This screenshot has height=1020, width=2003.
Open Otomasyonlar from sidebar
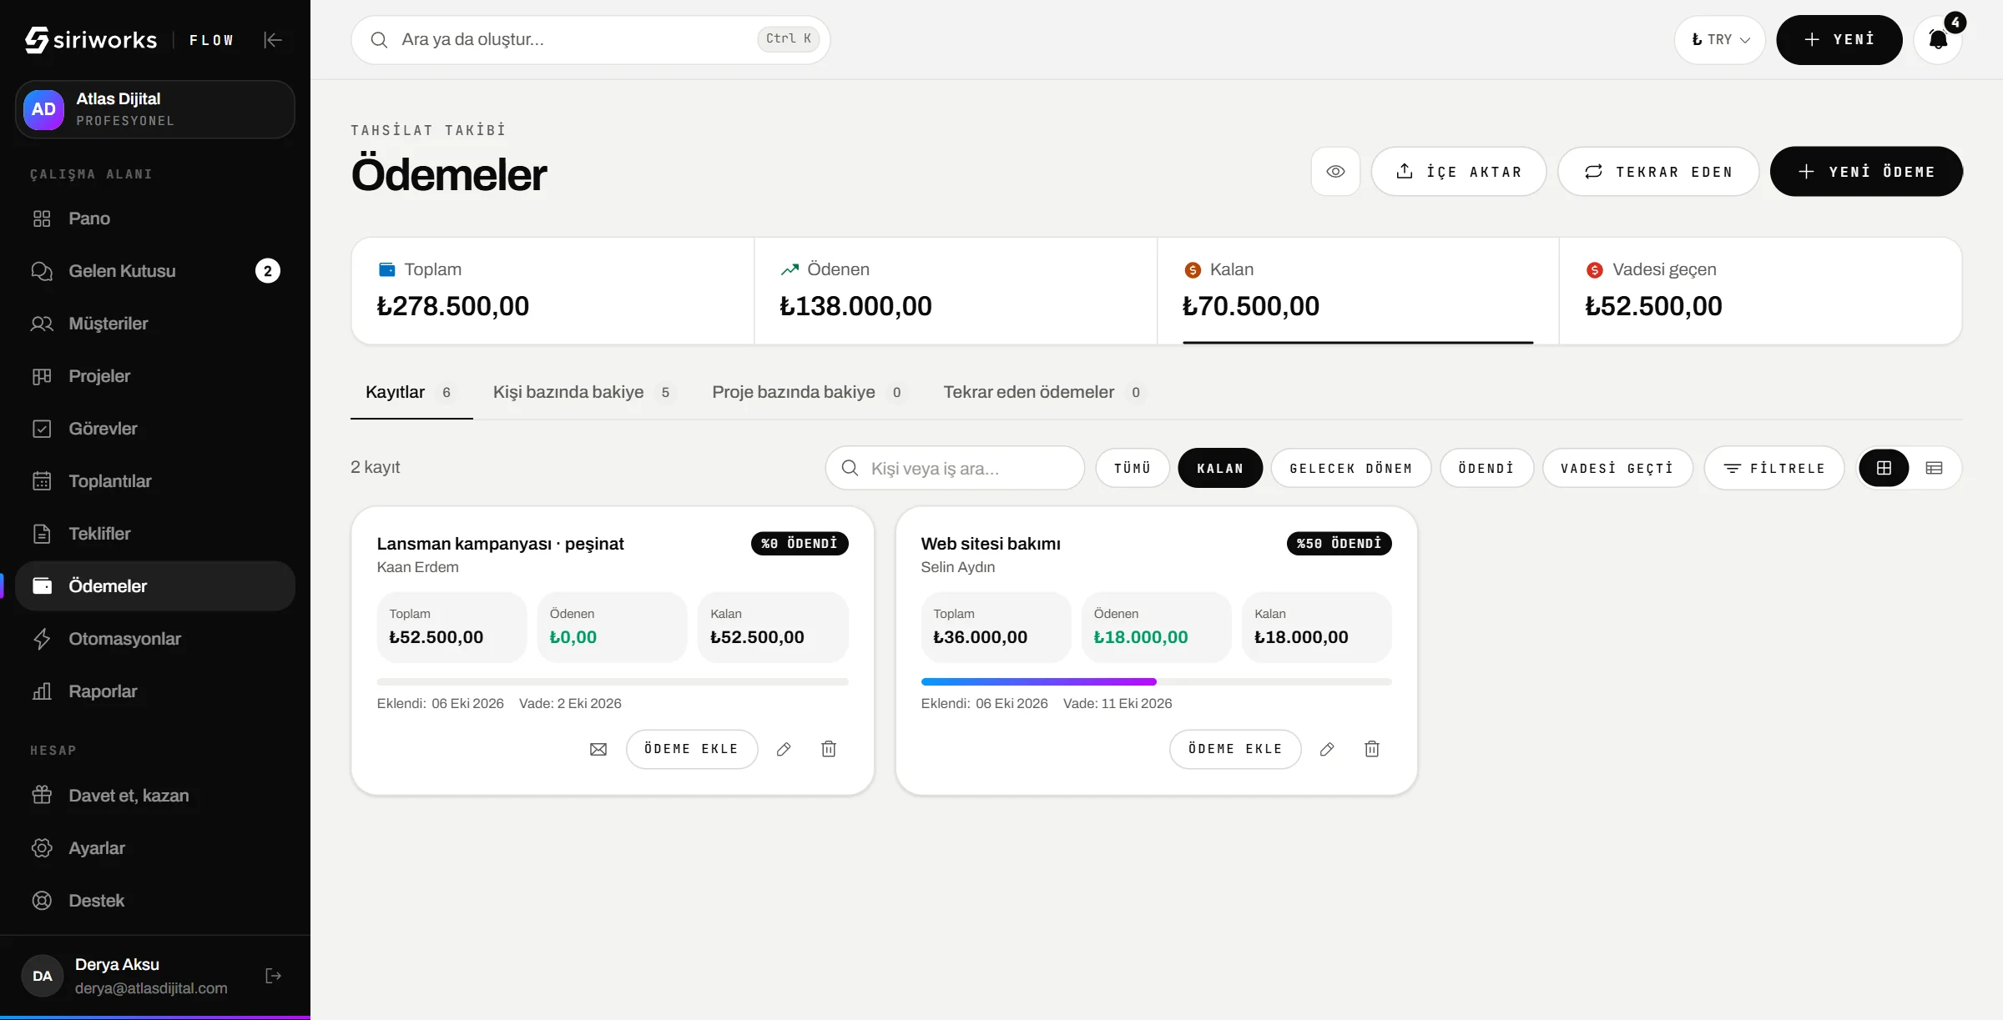click(x=155, y=639)
